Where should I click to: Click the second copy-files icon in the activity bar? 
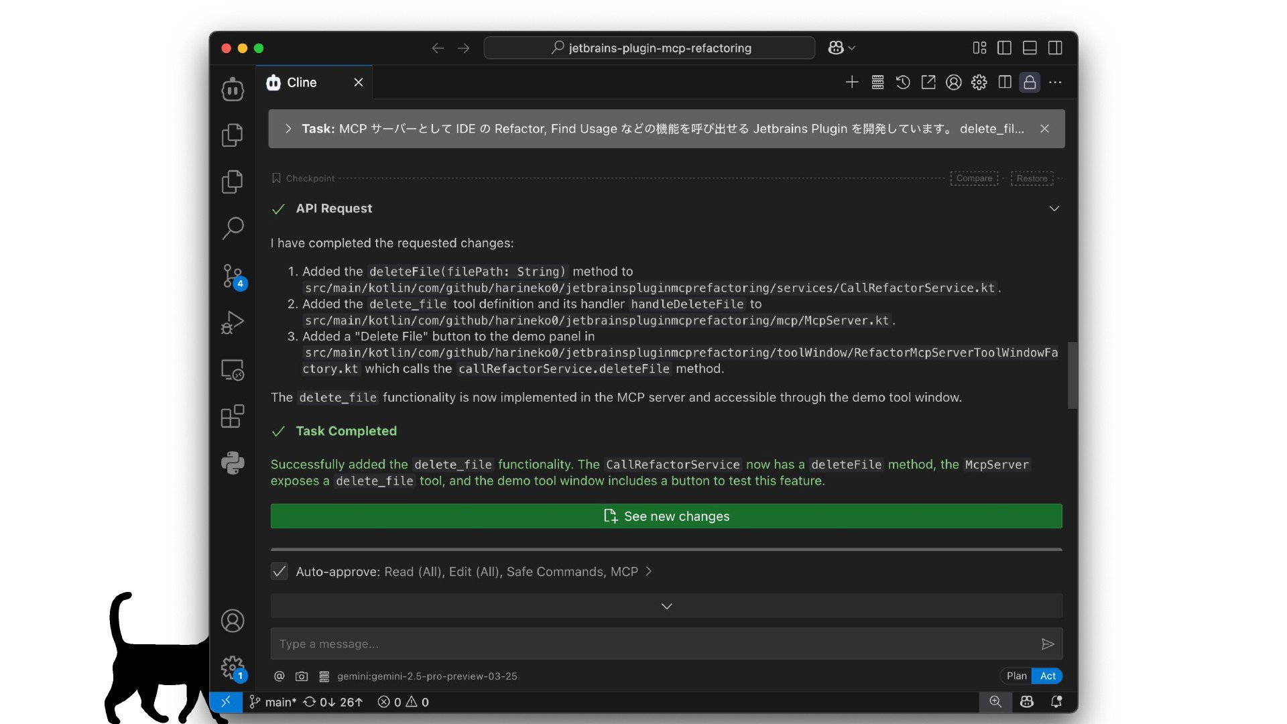pyautogui.click(x=233, y=182)
